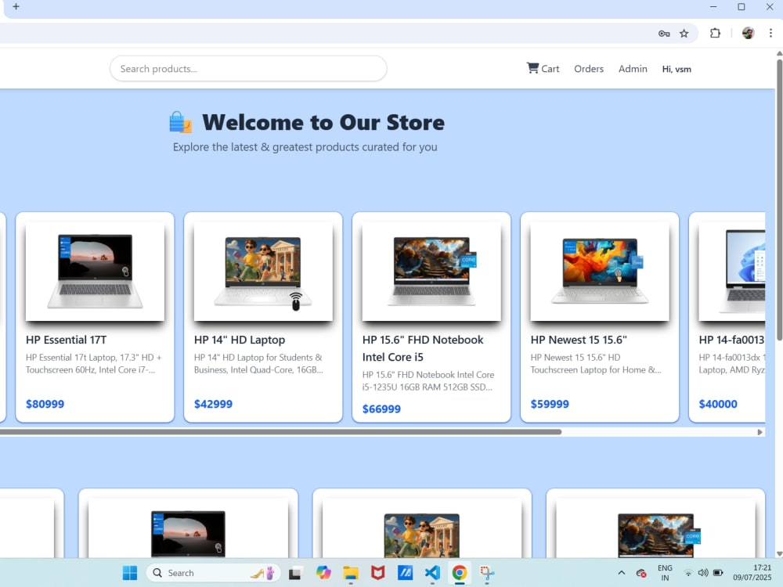Focus the Search products field
This screenshot has width=783, height=587.
tap(248, 68)
